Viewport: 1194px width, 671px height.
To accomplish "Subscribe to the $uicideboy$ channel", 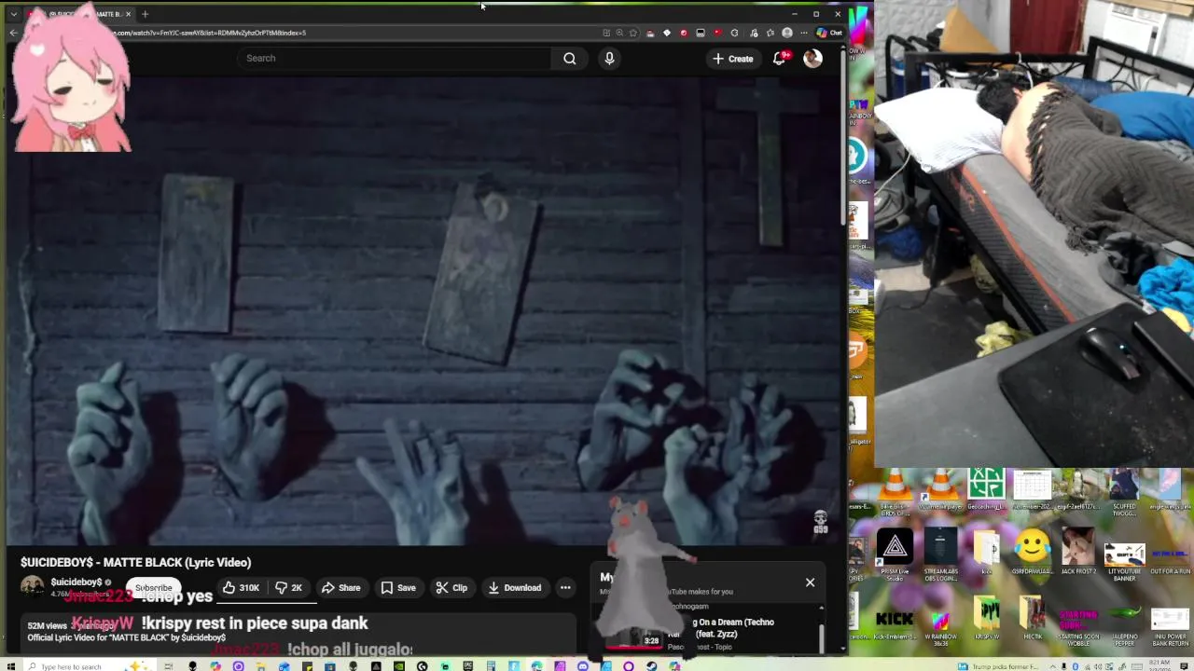I will pyautogui.click(x=153, y=588).
